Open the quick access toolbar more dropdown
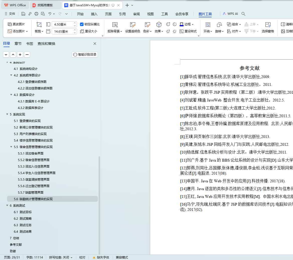 click(66, 14)
